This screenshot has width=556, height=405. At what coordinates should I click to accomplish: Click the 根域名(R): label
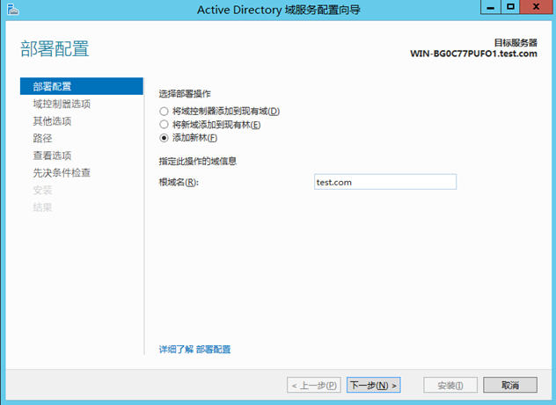point(179,183)
